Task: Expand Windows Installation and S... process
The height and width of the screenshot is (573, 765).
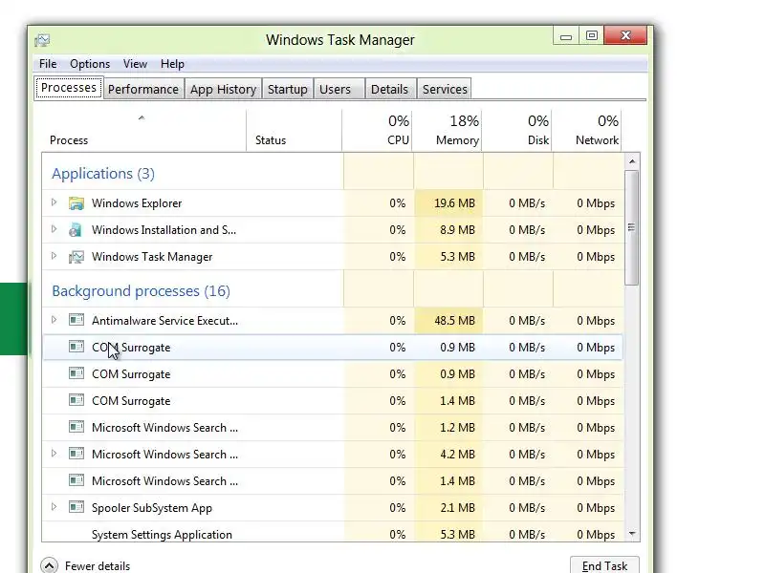Action: 55,229
